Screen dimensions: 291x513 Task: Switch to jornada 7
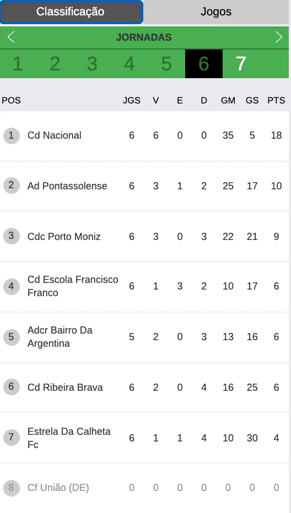click(x=241, y=64)
